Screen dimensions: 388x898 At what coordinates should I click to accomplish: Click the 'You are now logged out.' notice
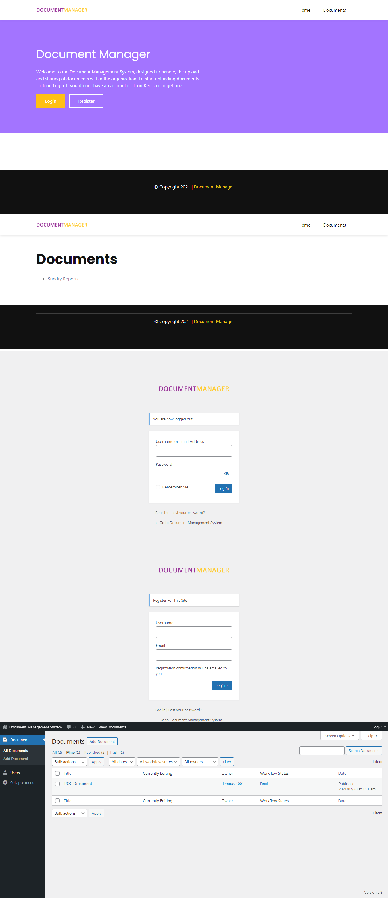(194, 419)
